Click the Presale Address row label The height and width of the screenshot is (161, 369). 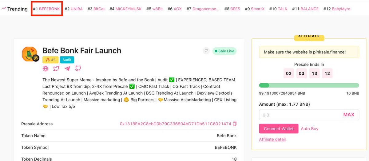tap(37, 124)
